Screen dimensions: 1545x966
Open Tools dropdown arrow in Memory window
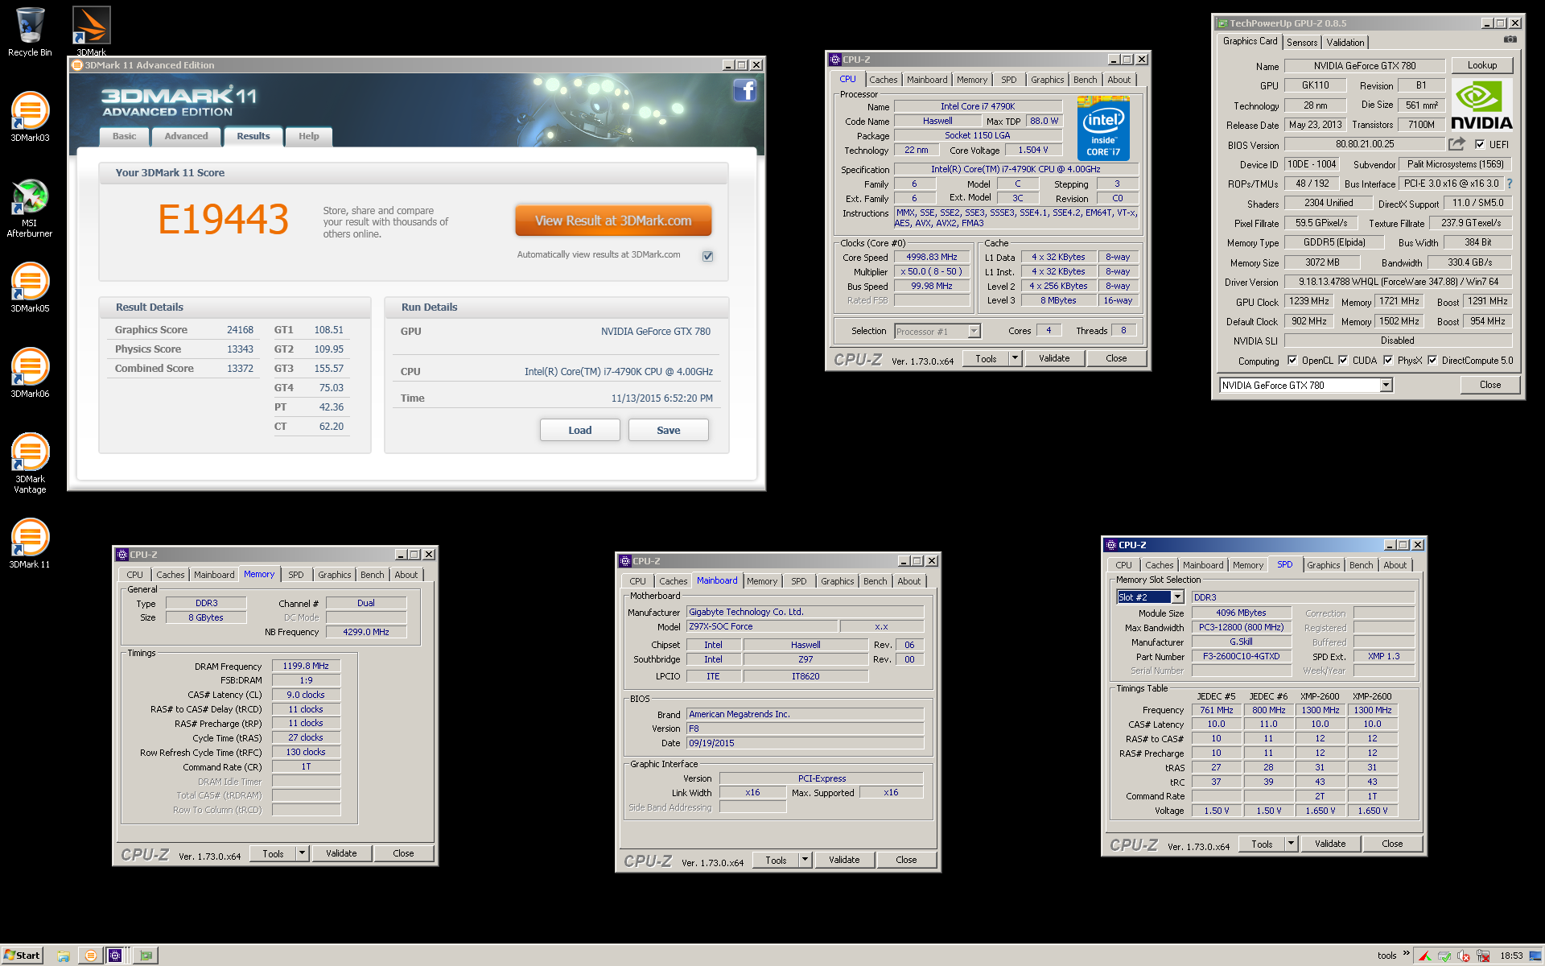coord(302,853)
